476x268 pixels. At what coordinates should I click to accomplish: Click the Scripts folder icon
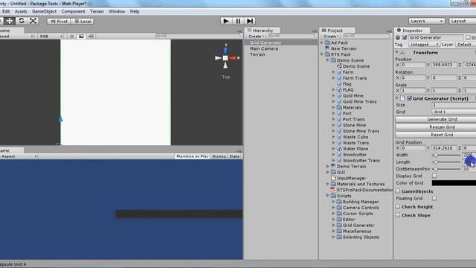coord(333,196)
